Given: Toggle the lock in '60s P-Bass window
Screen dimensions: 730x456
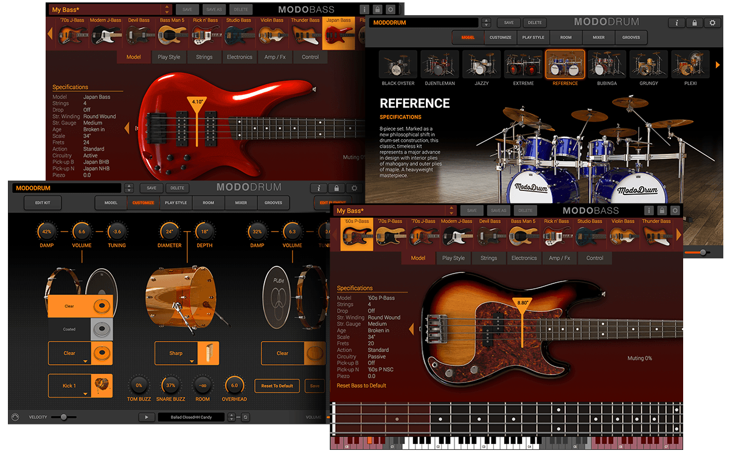Looking at the screenshot, I should coord(662,211).
